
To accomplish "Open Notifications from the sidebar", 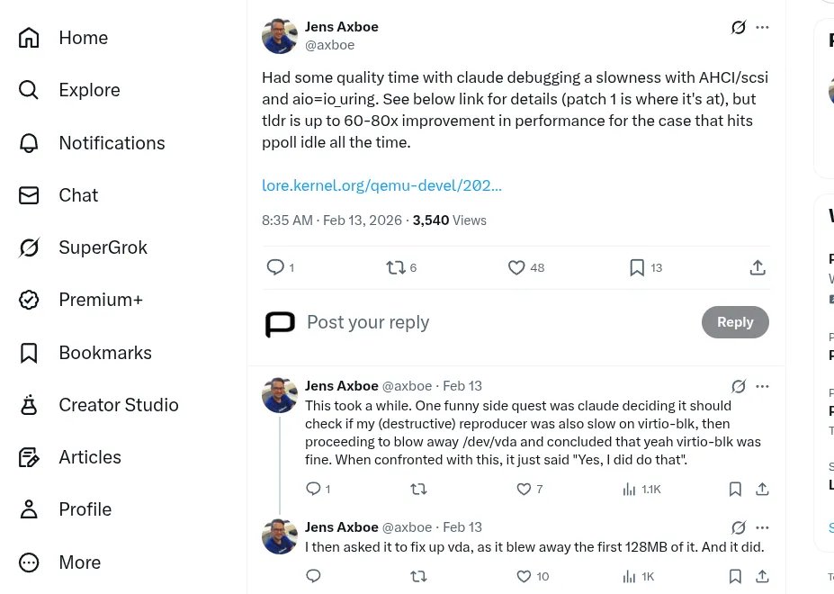I will pyautogui.click(x=112, y=143).
